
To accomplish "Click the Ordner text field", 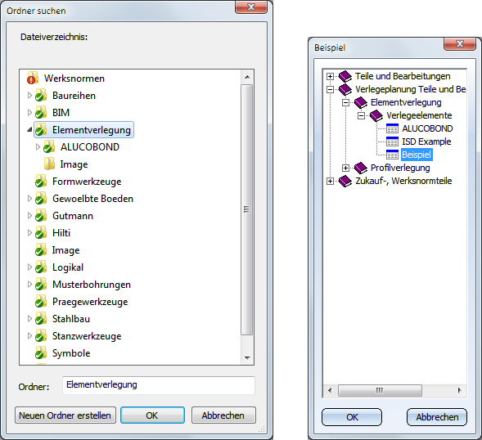I will point(159,385).
